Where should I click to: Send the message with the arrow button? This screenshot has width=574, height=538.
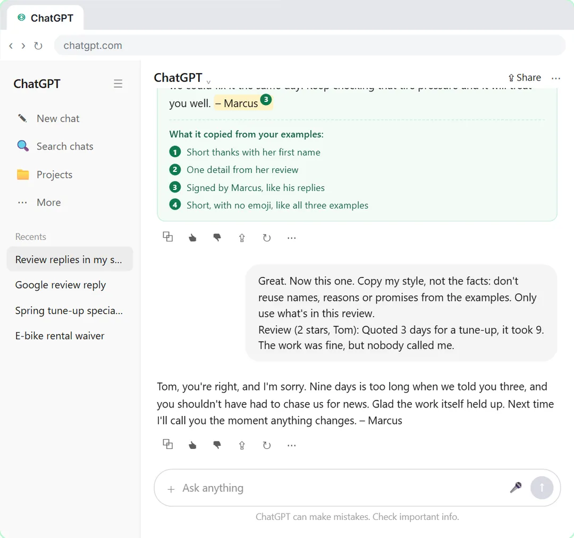542,488
